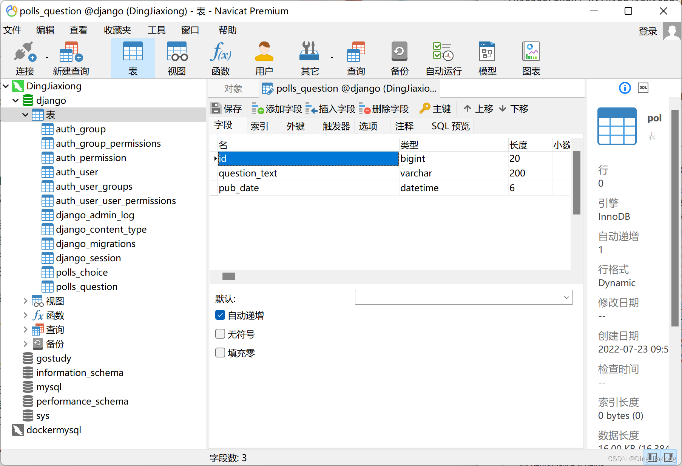682x466 pixels.
Task: Open the 工具 menu
Action: click(x=156, y=30)
